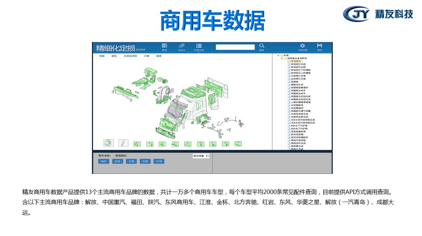Switch to the 部位 tab
Viewport: 422px width, 236px height.
114,56
